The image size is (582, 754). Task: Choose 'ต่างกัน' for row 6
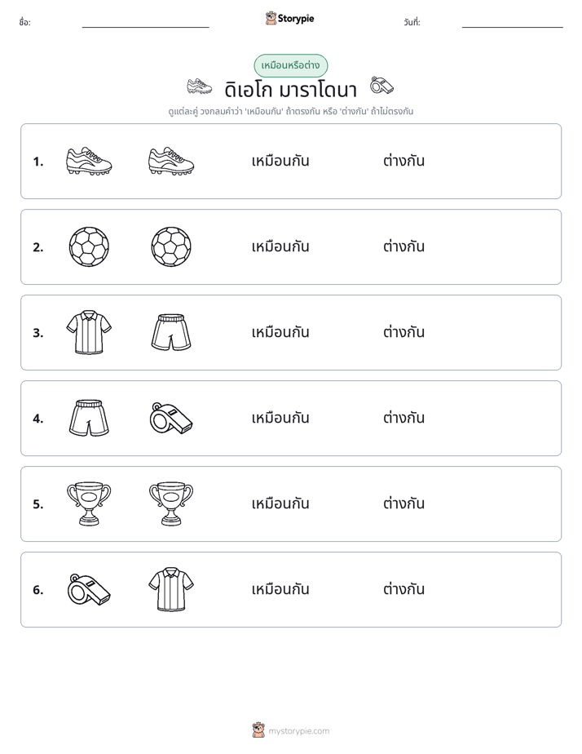[x=403, y=588]
